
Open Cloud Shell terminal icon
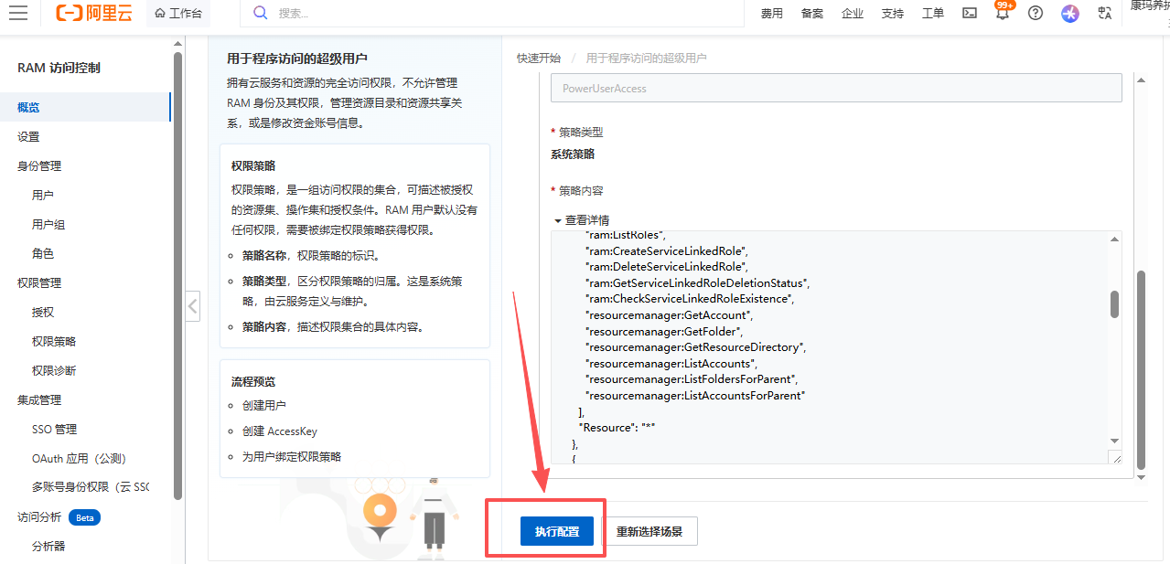(970, 13)
